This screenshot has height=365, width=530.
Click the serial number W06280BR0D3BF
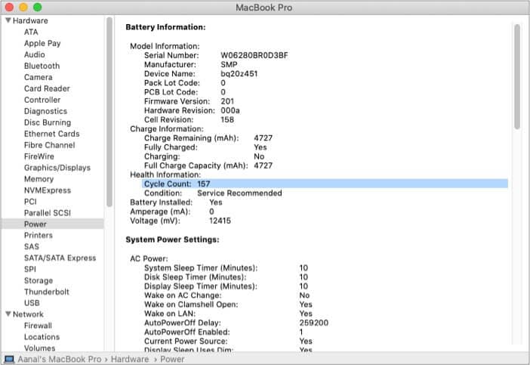click(x=254, y=55)
